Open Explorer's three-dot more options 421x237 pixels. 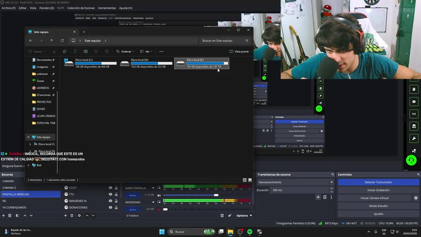pos(161,51)
